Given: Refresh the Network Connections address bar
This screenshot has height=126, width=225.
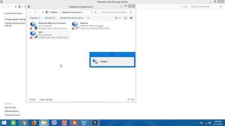Looking at the screenshot, I should pyautogui.click(x=96, y=12).
